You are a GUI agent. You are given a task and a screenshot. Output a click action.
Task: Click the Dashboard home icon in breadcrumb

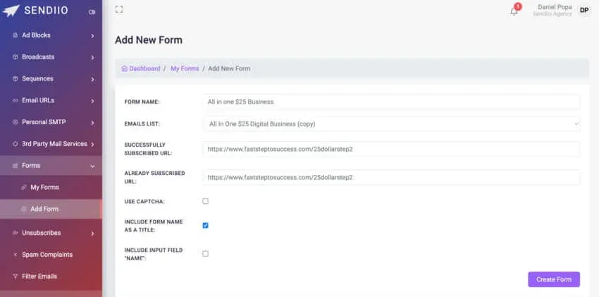pyautogui.click(x=125, y=68)
